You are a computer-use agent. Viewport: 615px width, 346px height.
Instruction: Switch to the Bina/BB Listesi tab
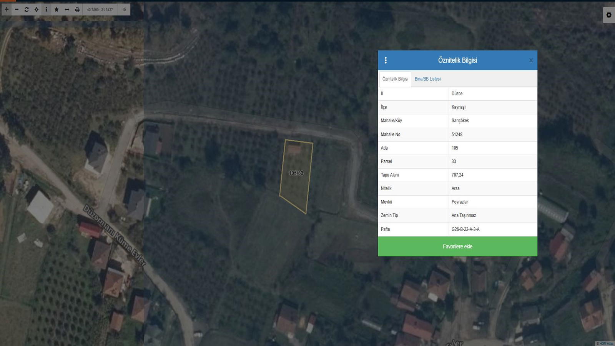pyautogui.click(x=427, y=79)
